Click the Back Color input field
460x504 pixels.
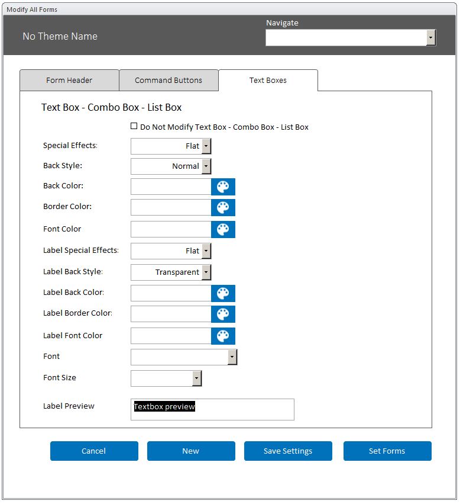click(171, 187)
